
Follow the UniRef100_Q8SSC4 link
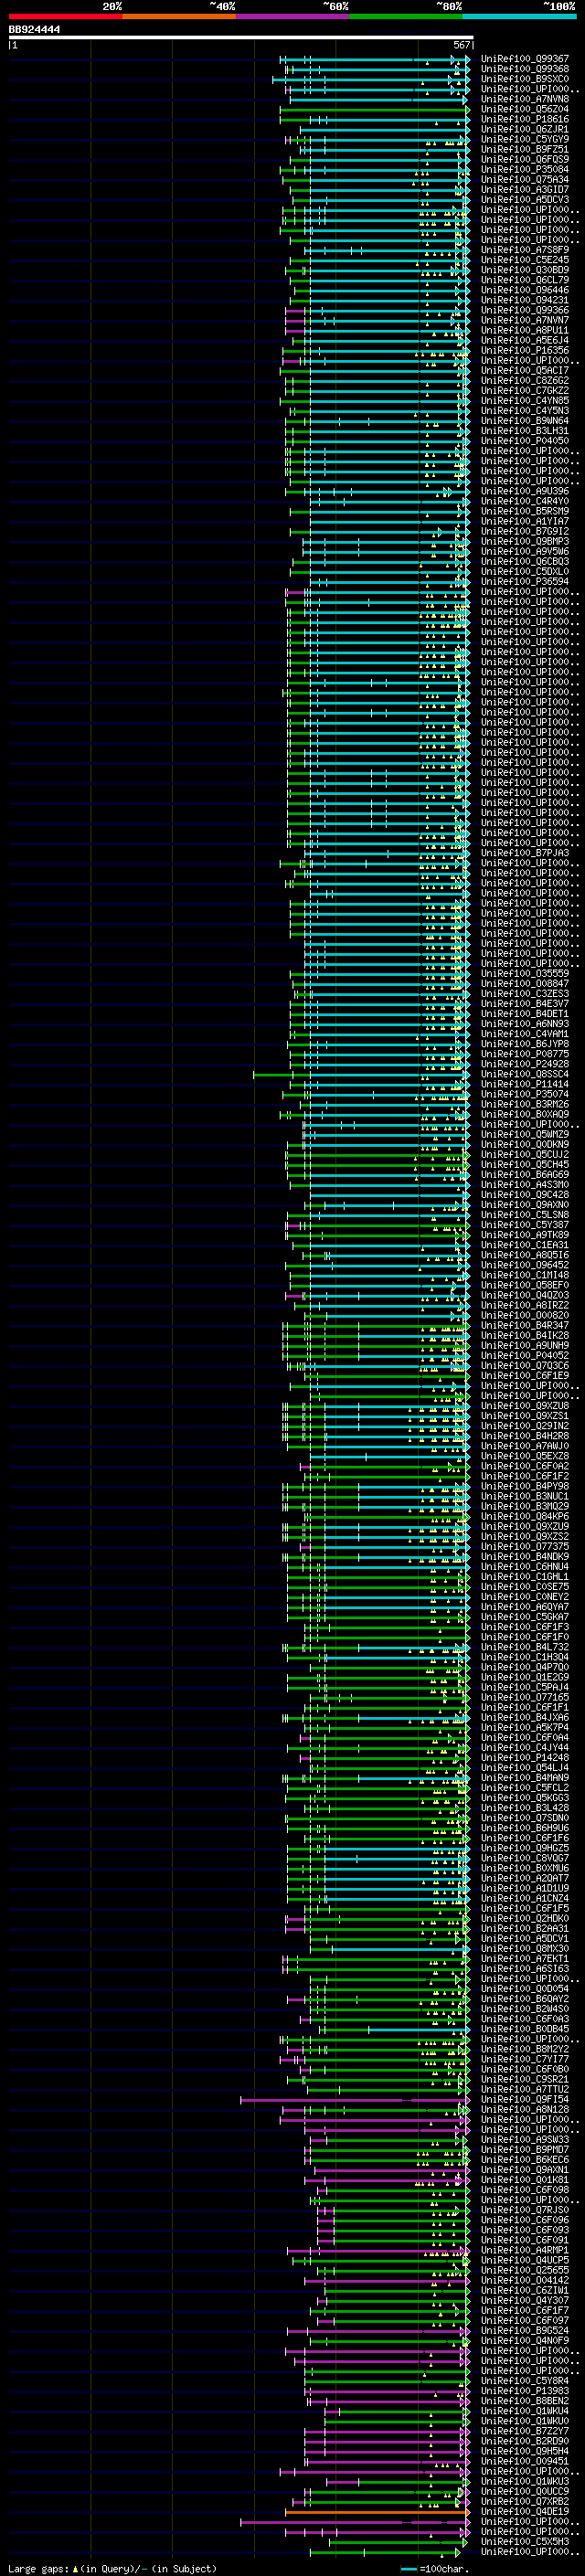coord(525,1074)
